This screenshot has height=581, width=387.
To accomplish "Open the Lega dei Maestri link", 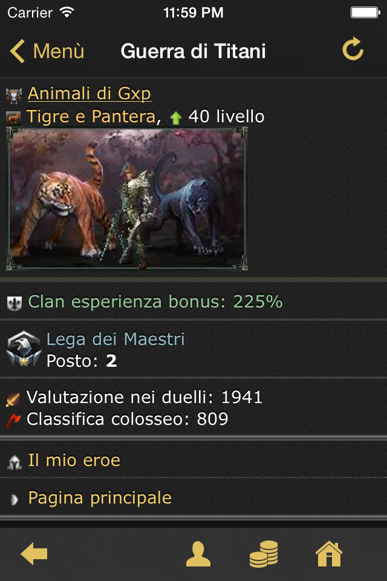I will click(x=115, y=339).
